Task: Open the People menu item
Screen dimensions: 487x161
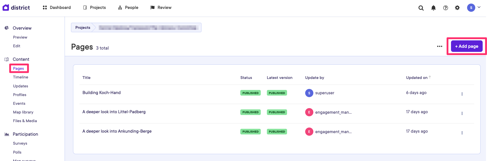Action: [x=128, y=8]
